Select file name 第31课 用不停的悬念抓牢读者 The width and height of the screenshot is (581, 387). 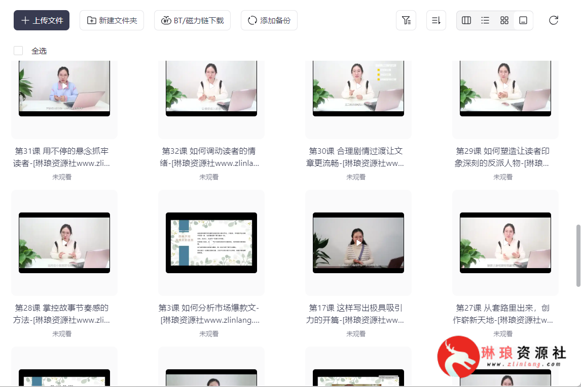tap(61, 157)
